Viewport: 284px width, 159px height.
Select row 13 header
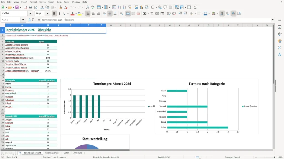coord(2,71)
